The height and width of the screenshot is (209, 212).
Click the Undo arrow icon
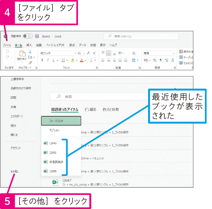7,51
